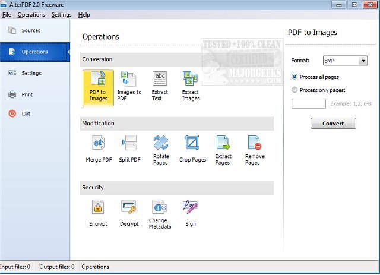Select Process only pages radio button
Viewport: 380px width, 275px height.
tap(295, 90)
